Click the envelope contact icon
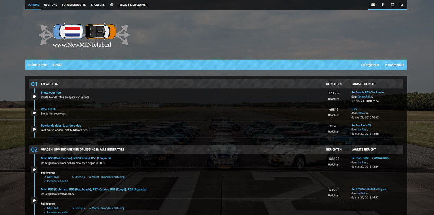 click(x=373, y=5)
